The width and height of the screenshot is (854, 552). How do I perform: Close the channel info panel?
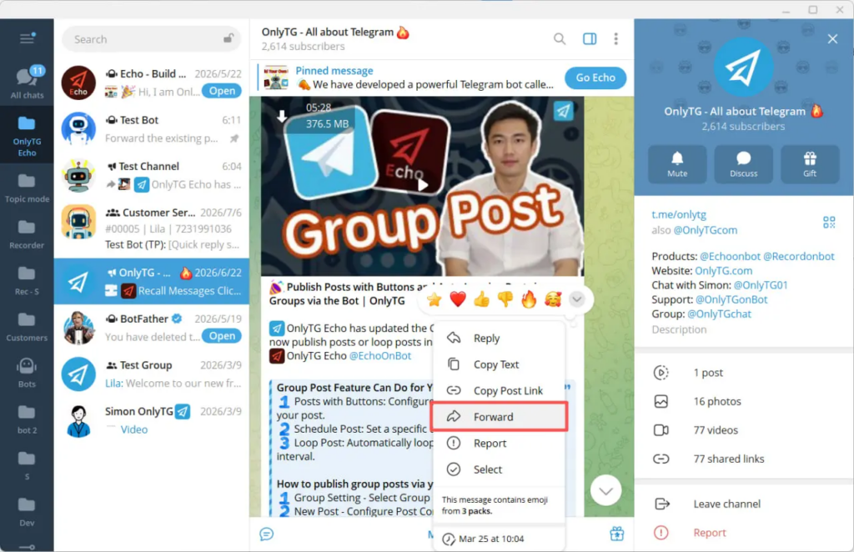(832, 39)
